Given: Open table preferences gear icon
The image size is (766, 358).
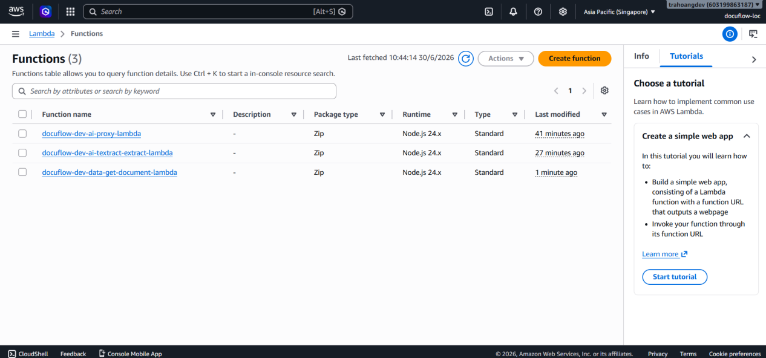Looking at the screenshot, I should (x=604, y=91).
